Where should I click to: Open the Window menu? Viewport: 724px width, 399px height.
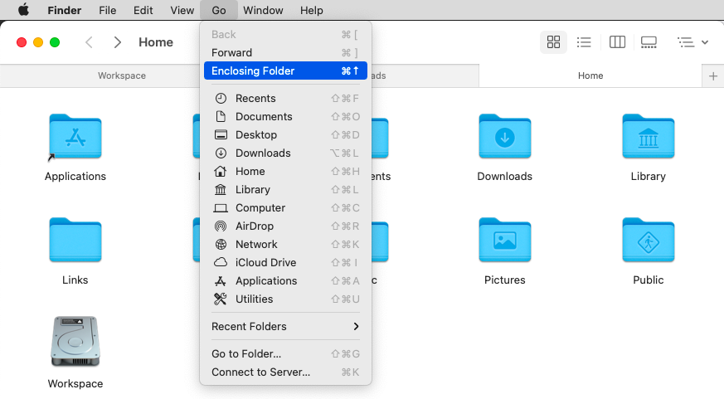click(x=263, y=10)
